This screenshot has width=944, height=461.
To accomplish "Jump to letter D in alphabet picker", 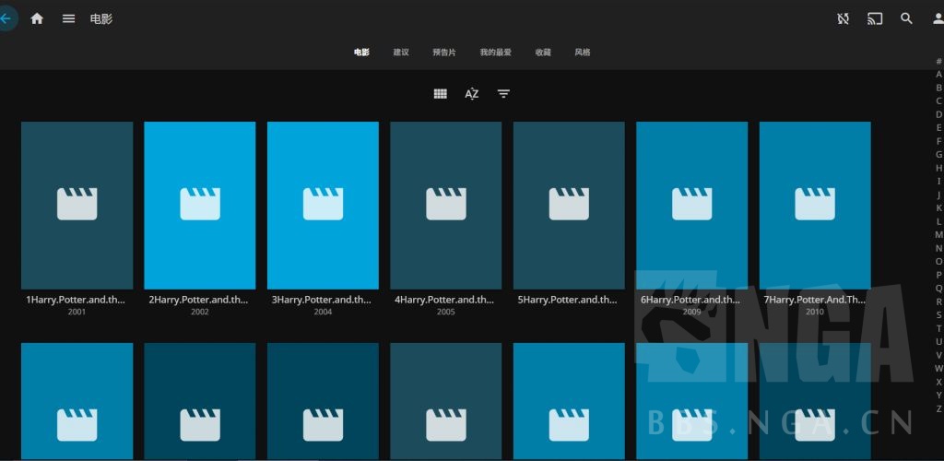I will click(938, 114).
